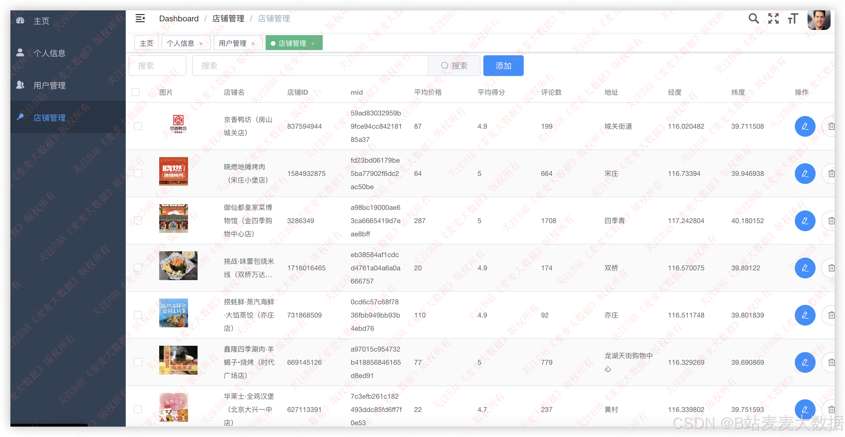Open the 御仙都皇家菜博物馆 thumbnail image

click(x=174, y=219)
